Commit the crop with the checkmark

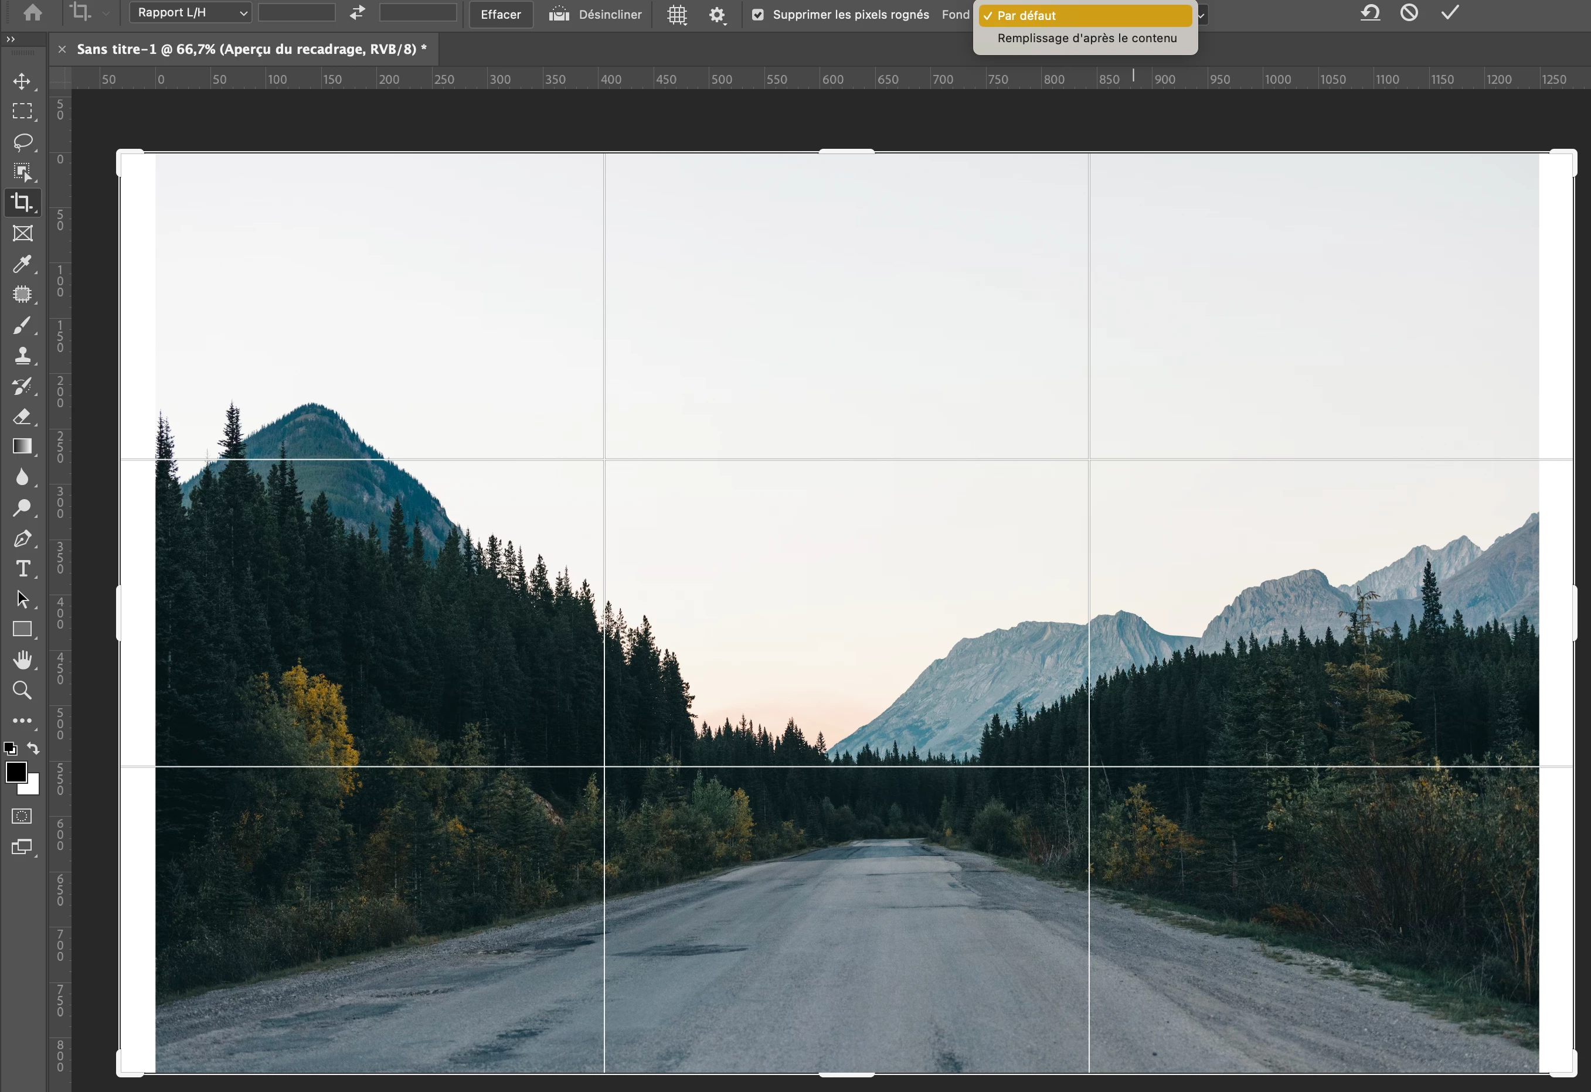pos(1450,12)
